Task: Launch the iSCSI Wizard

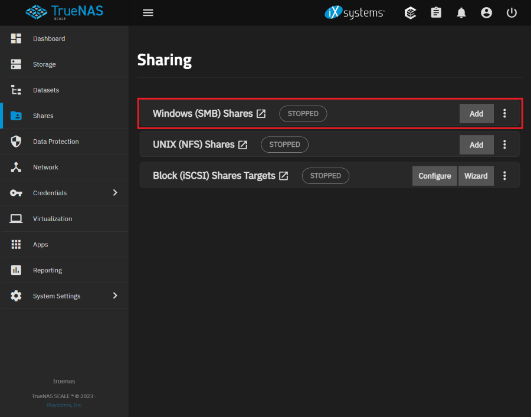Action: click(x=476, y=176)
